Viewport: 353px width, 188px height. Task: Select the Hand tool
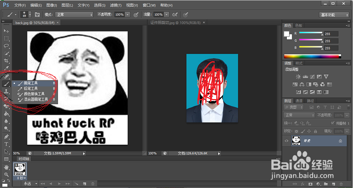tap(6, 167)
